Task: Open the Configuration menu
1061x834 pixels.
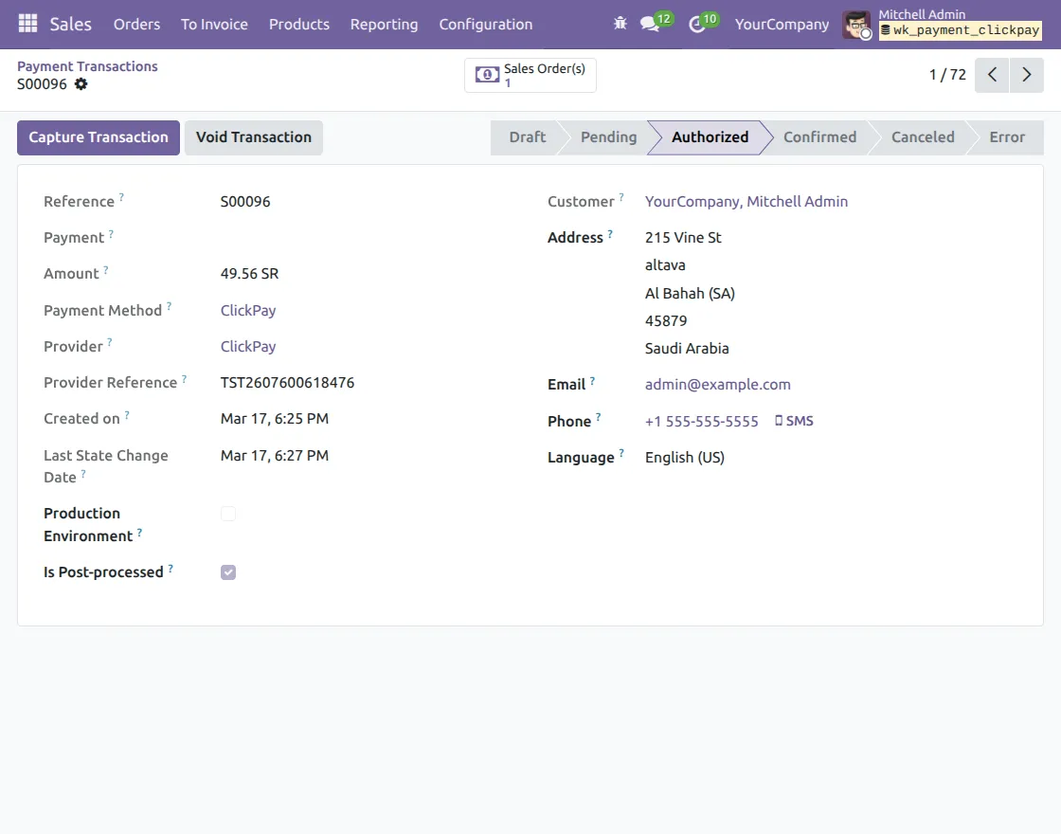Action: point(486,25)
